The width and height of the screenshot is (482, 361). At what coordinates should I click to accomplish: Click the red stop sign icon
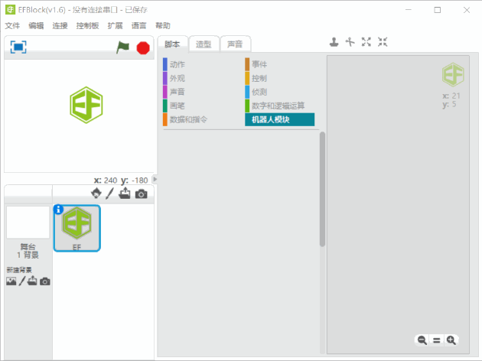point(143,48)
